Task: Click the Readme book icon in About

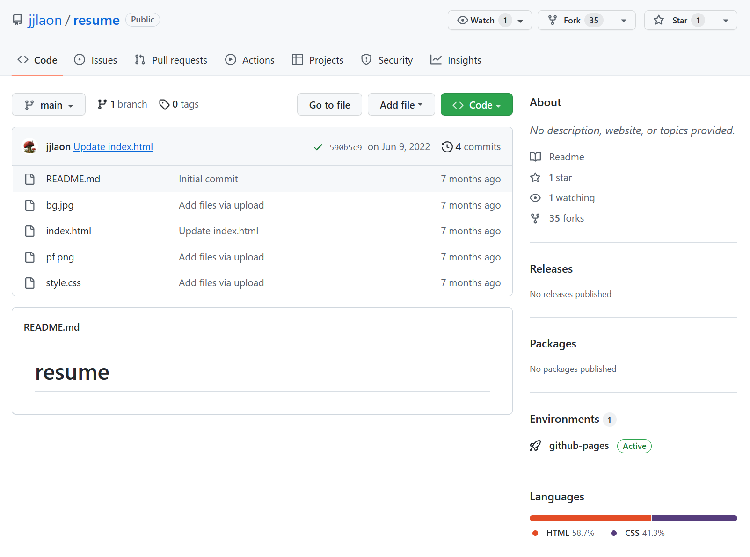Action: tap(535, 157)
